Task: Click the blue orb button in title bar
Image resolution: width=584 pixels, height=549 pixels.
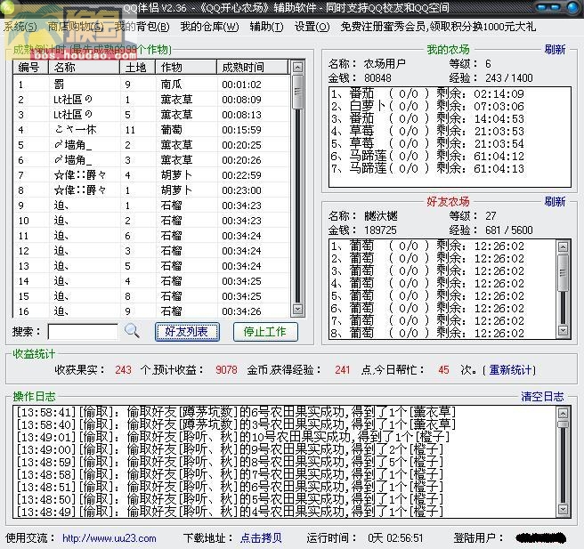Action: click(573, 7)
